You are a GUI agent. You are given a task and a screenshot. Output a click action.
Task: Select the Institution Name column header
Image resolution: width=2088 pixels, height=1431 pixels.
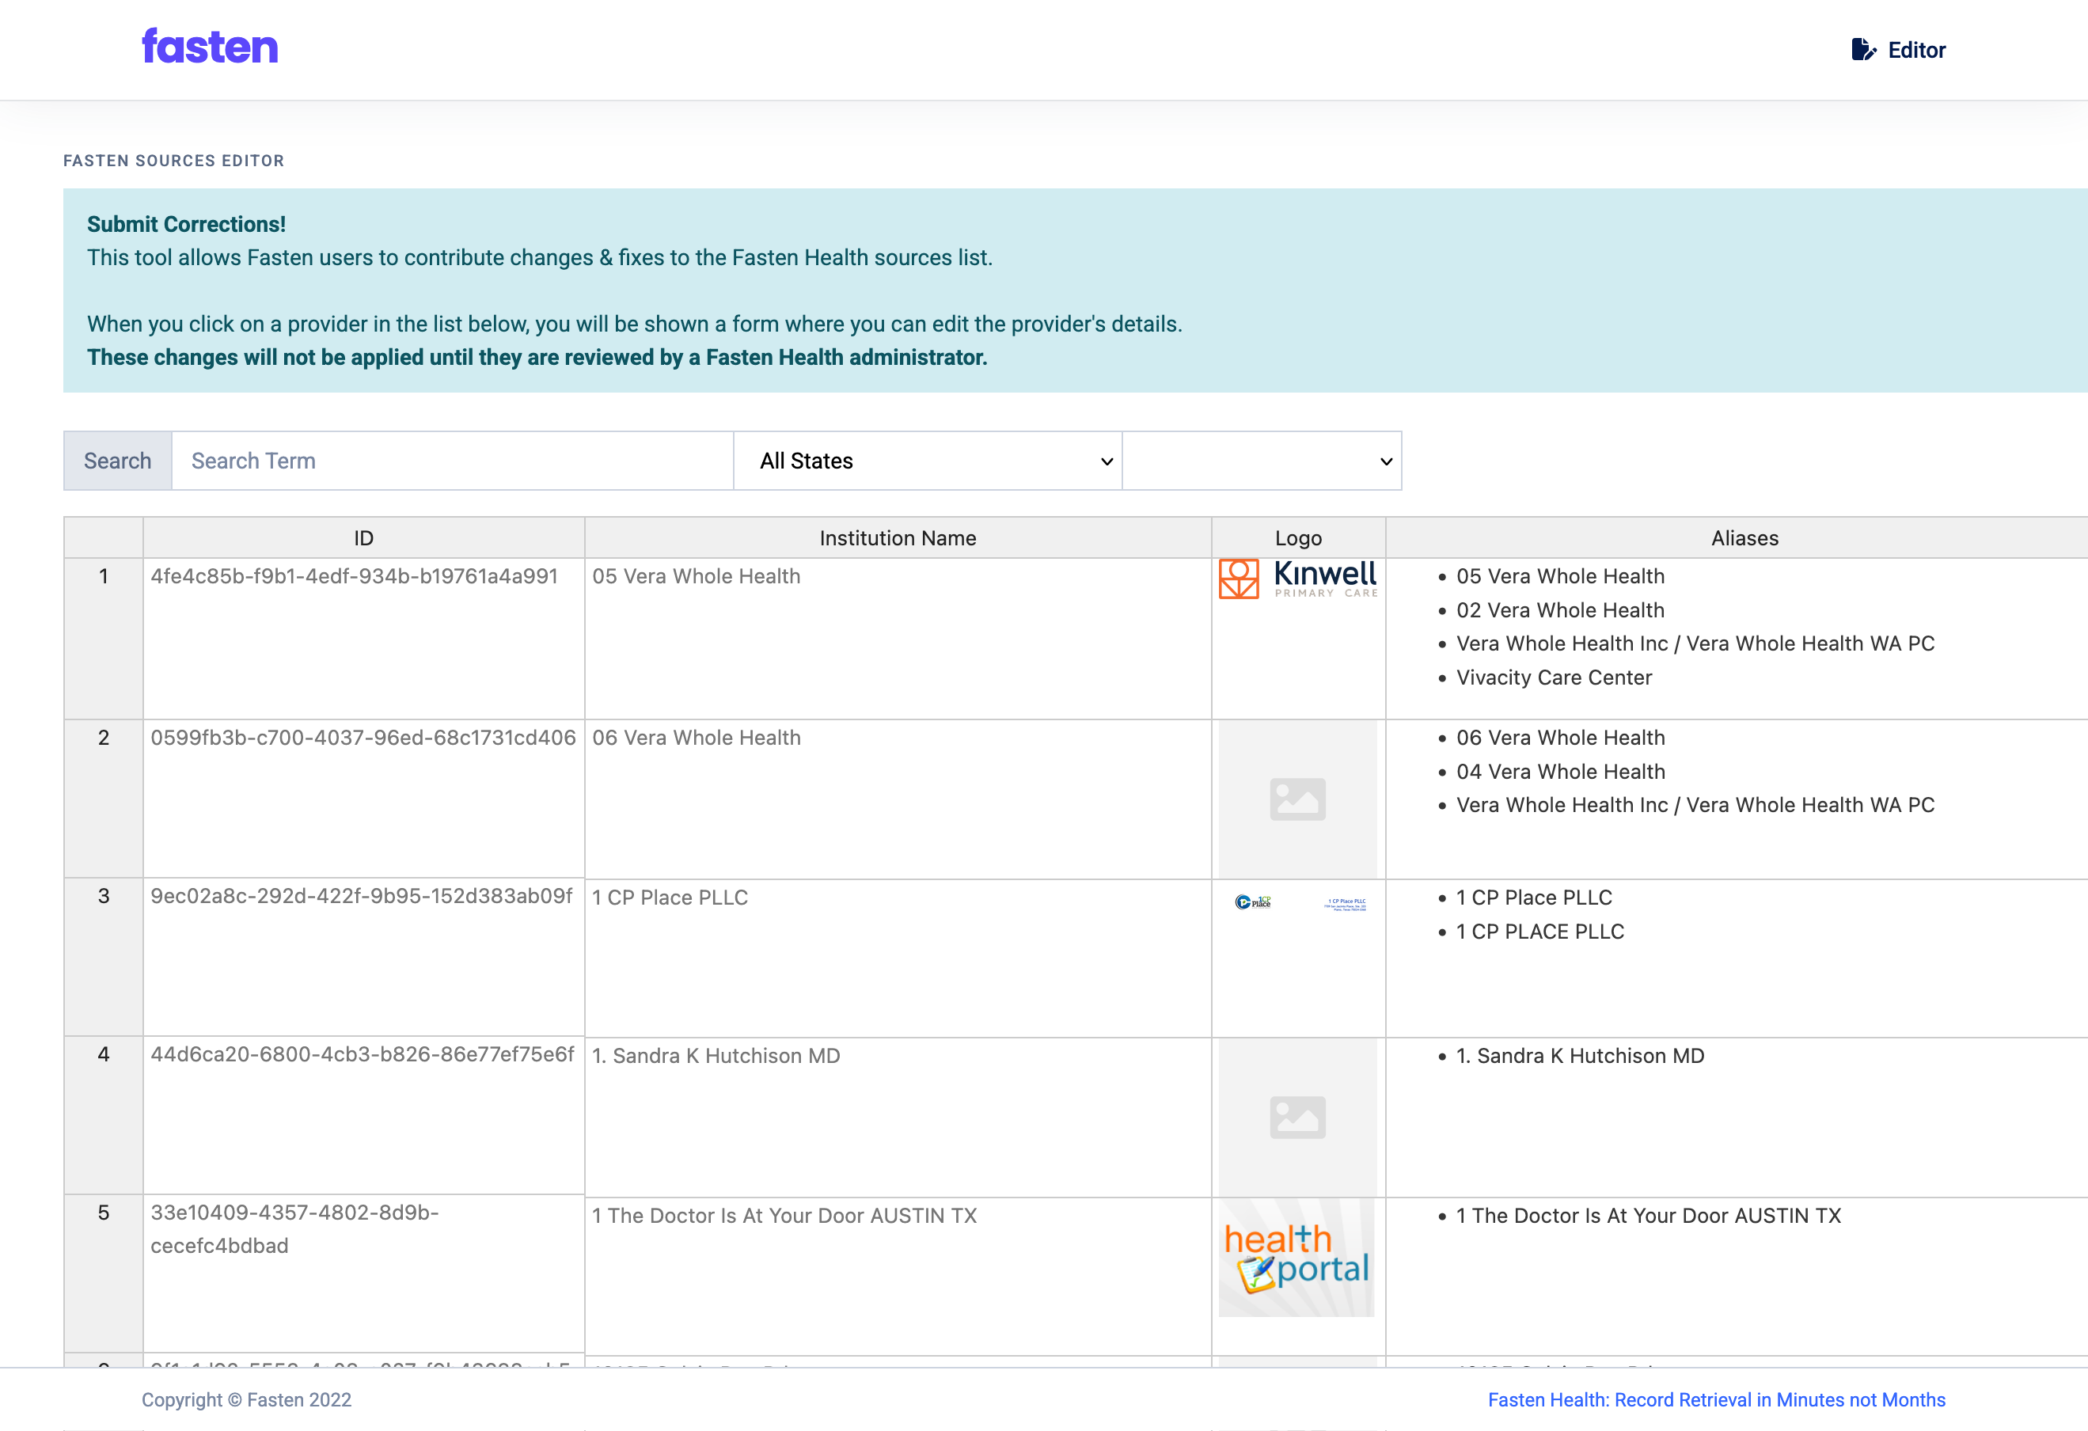898,537
